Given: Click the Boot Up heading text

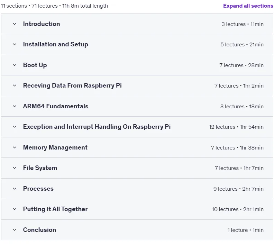Looking at the screenshot, I should point(35,65).
